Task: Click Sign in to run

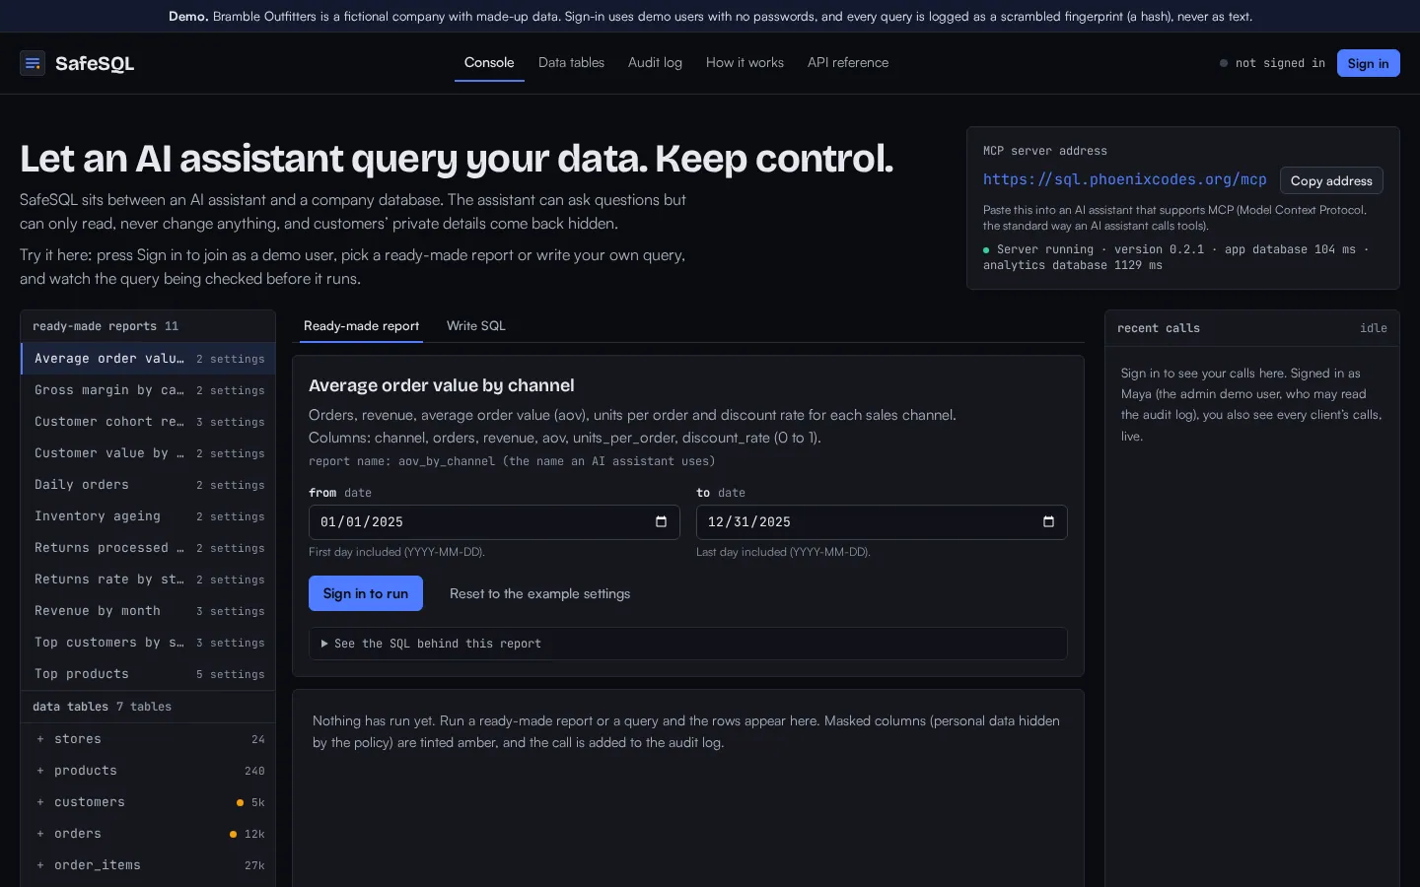Action: click(x=366, y=593)
